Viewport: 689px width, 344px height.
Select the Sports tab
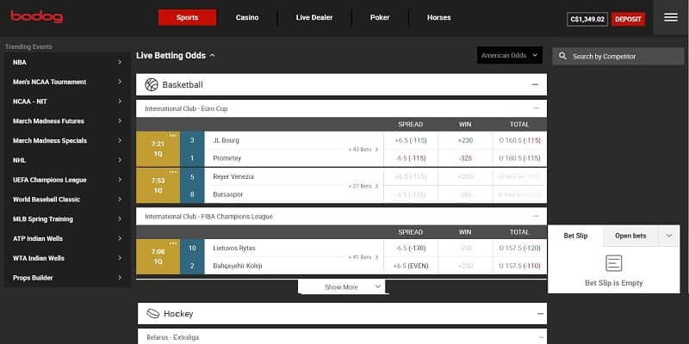(x=187, y=17)
